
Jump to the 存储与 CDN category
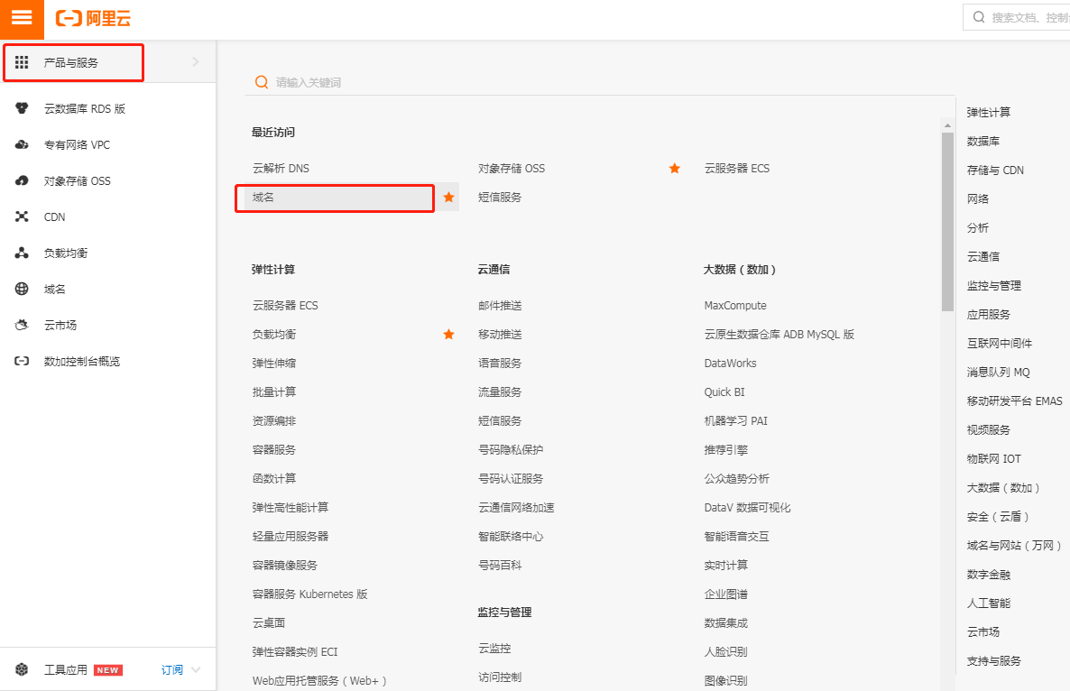click(x=995, y=170)
